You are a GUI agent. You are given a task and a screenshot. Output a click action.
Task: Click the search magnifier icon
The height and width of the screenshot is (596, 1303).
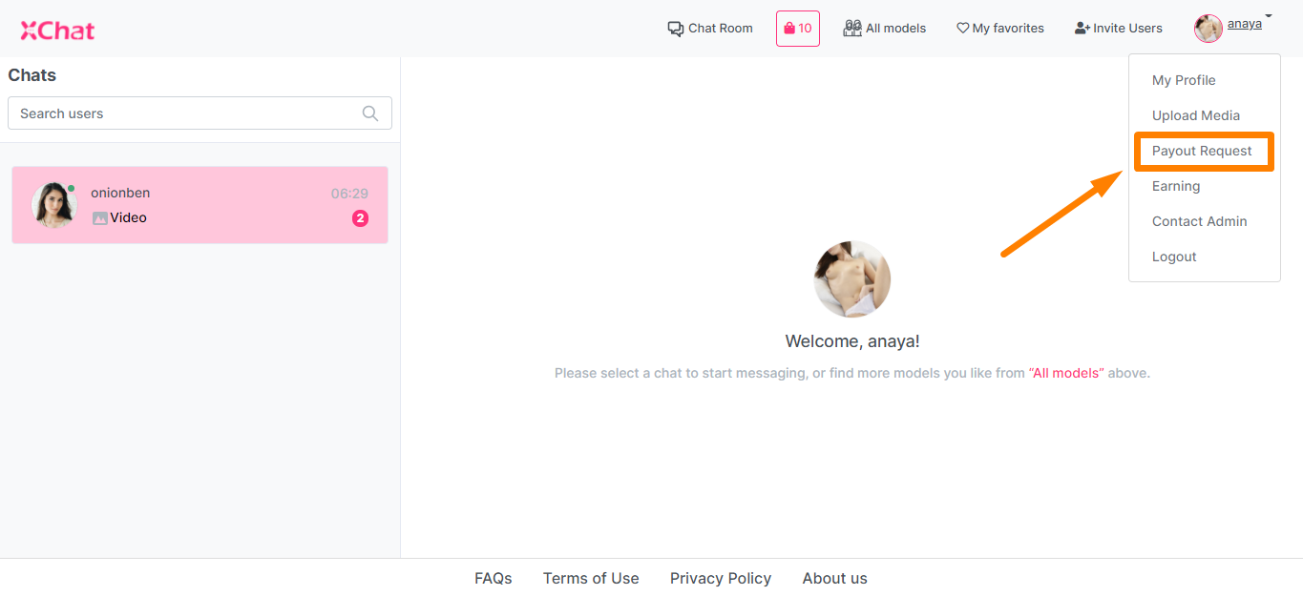click(370, 113)
